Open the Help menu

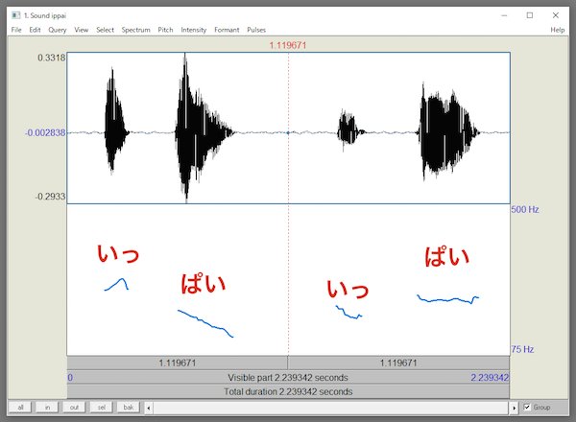[x=557, y=30]
